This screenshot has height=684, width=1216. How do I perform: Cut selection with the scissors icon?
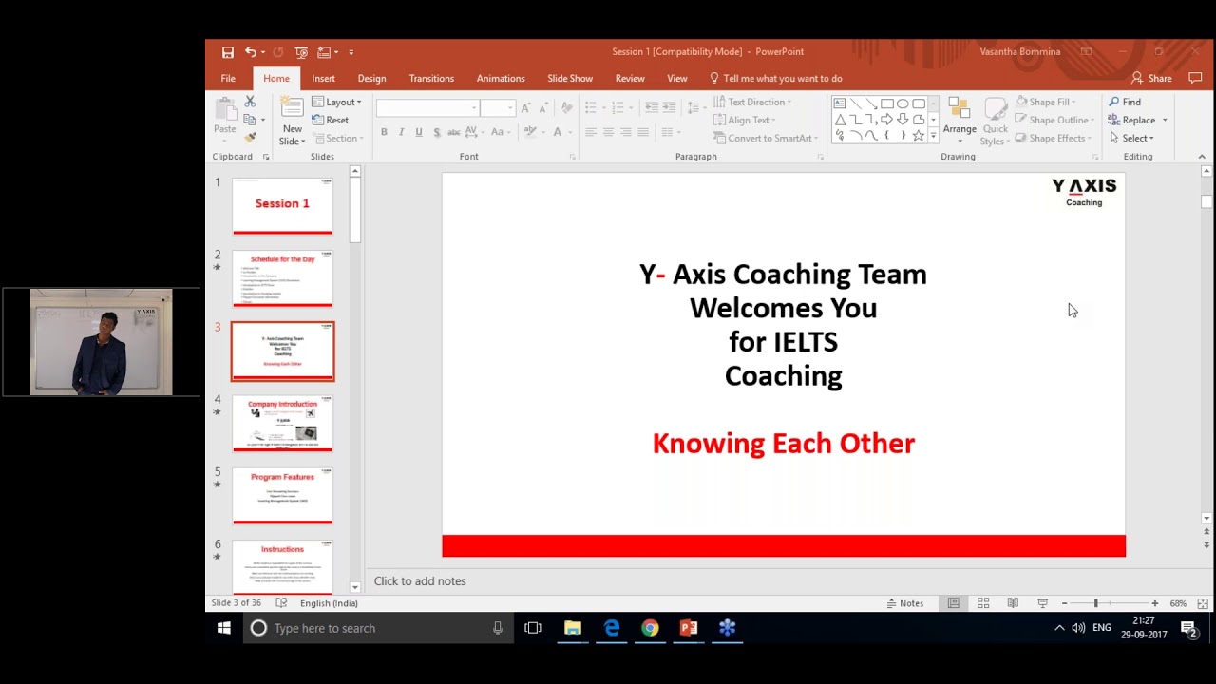pos(250,102)
